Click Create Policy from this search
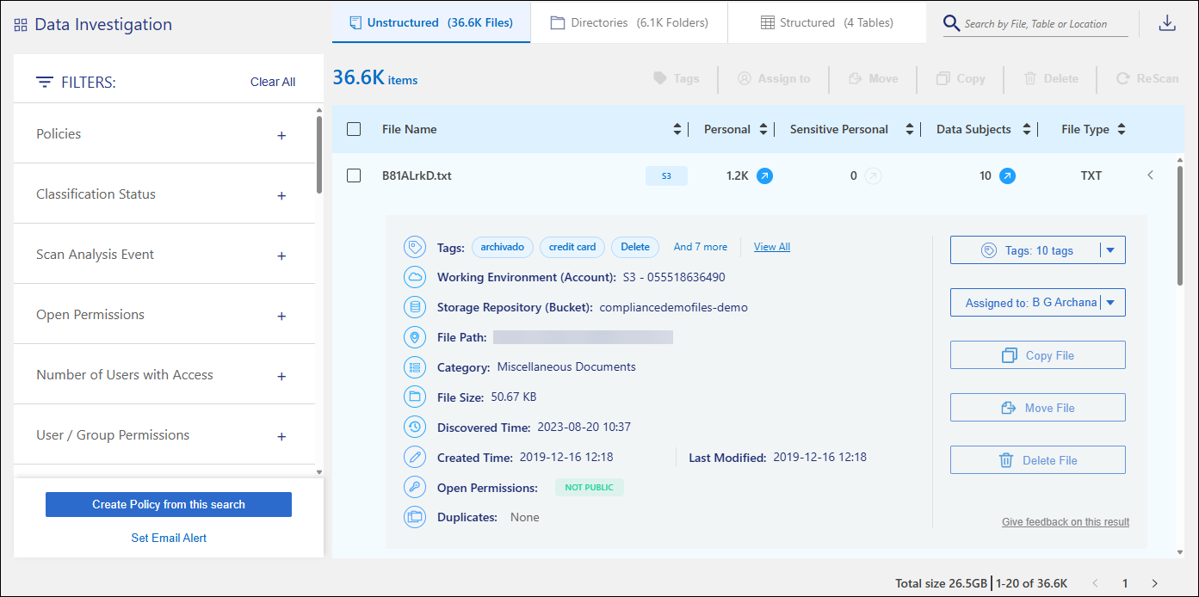1199x597 pixels. (169, 505)
